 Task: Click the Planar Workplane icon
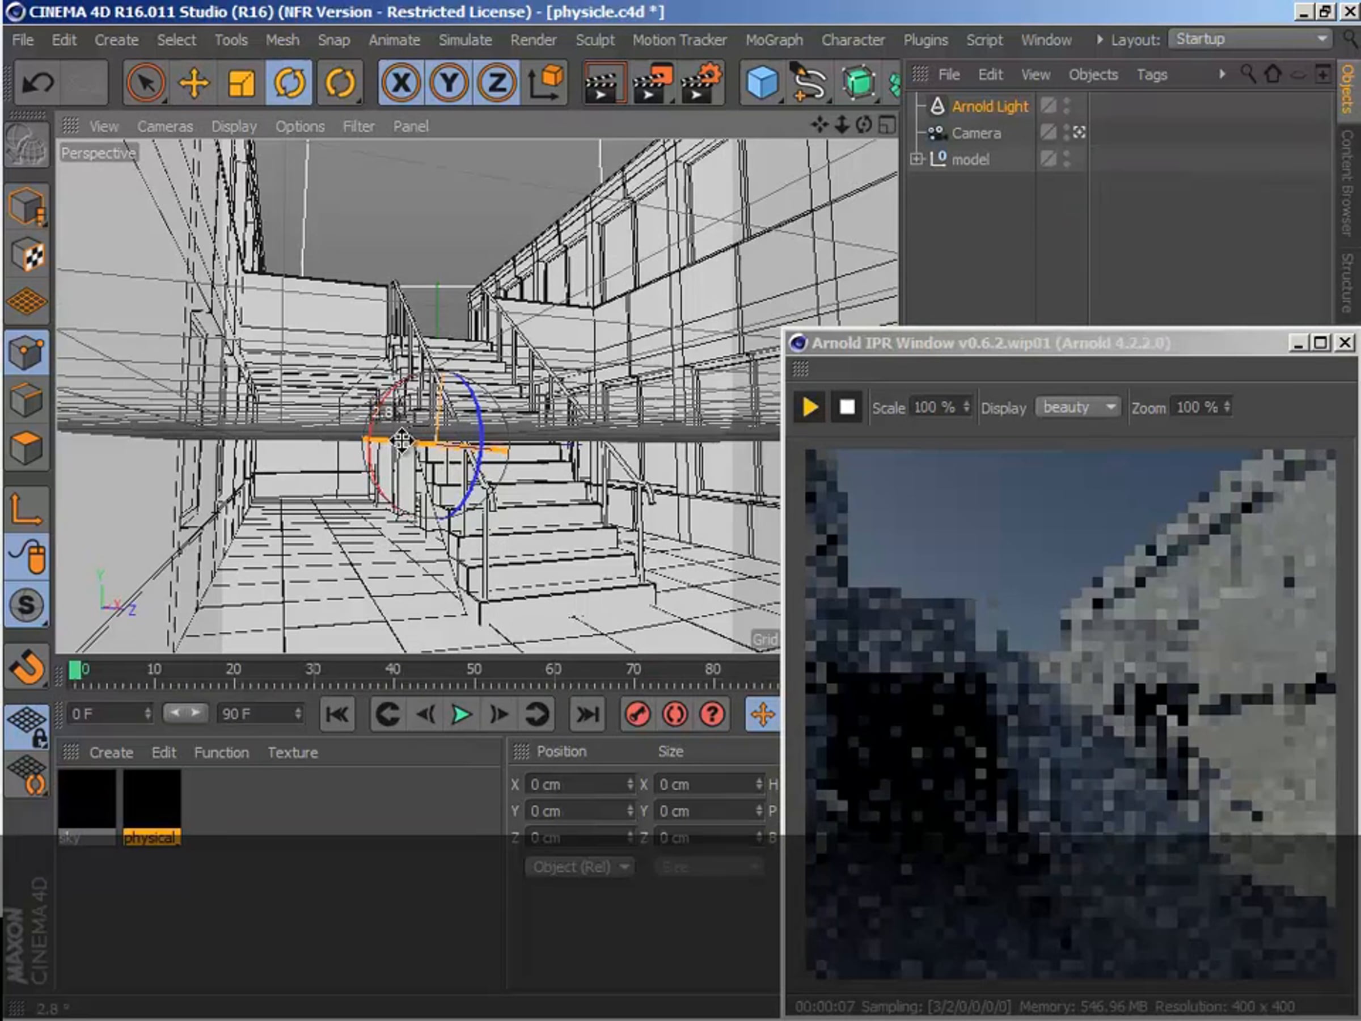coord(27,774)
